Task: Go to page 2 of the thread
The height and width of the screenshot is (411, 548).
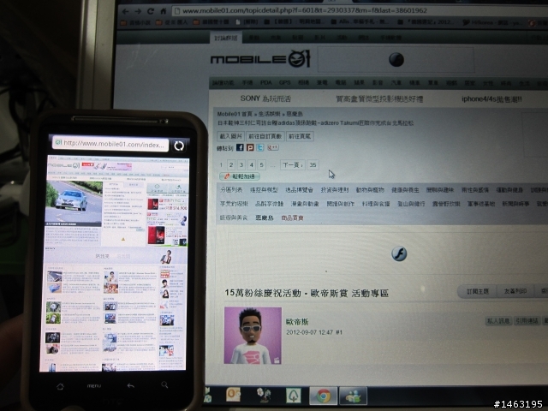Action: tap(231, 164)
